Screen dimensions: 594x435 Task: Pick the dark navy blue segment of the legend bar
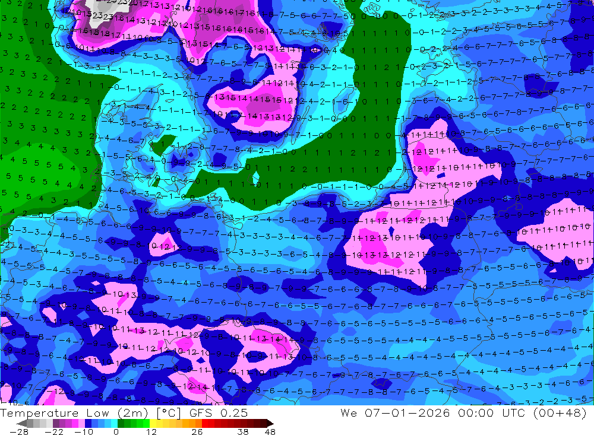point(88,424)
